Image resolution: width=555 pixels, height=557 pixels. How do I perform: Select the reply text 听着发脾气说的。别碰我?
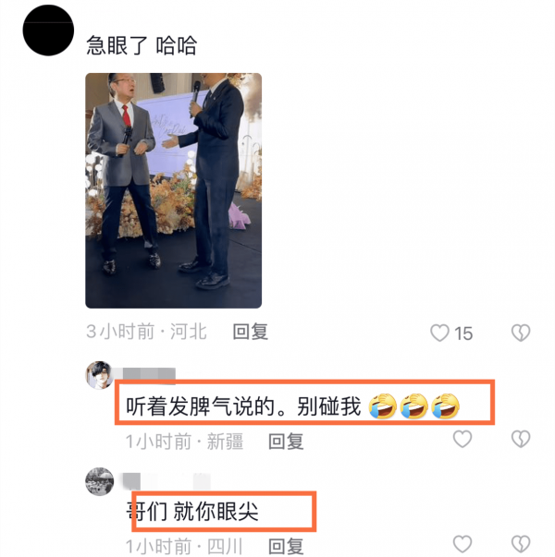coord(243,406)
